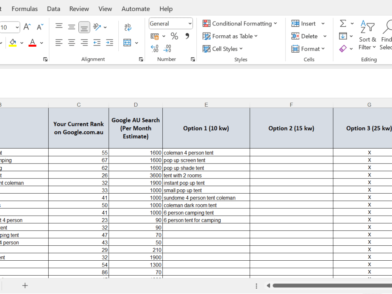
Task: Align cell text to the right
Action: coord(84,42)
